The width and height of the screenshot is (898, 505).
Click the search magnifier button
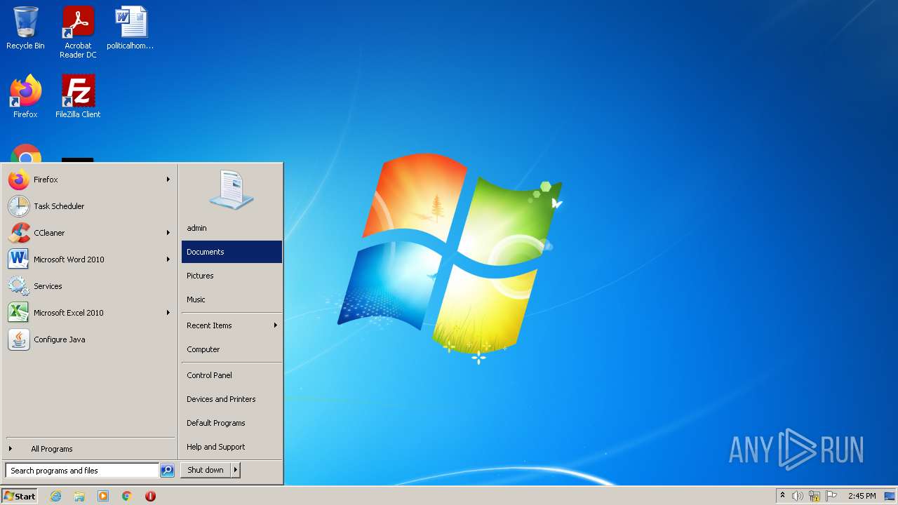[x=167, y=471]
